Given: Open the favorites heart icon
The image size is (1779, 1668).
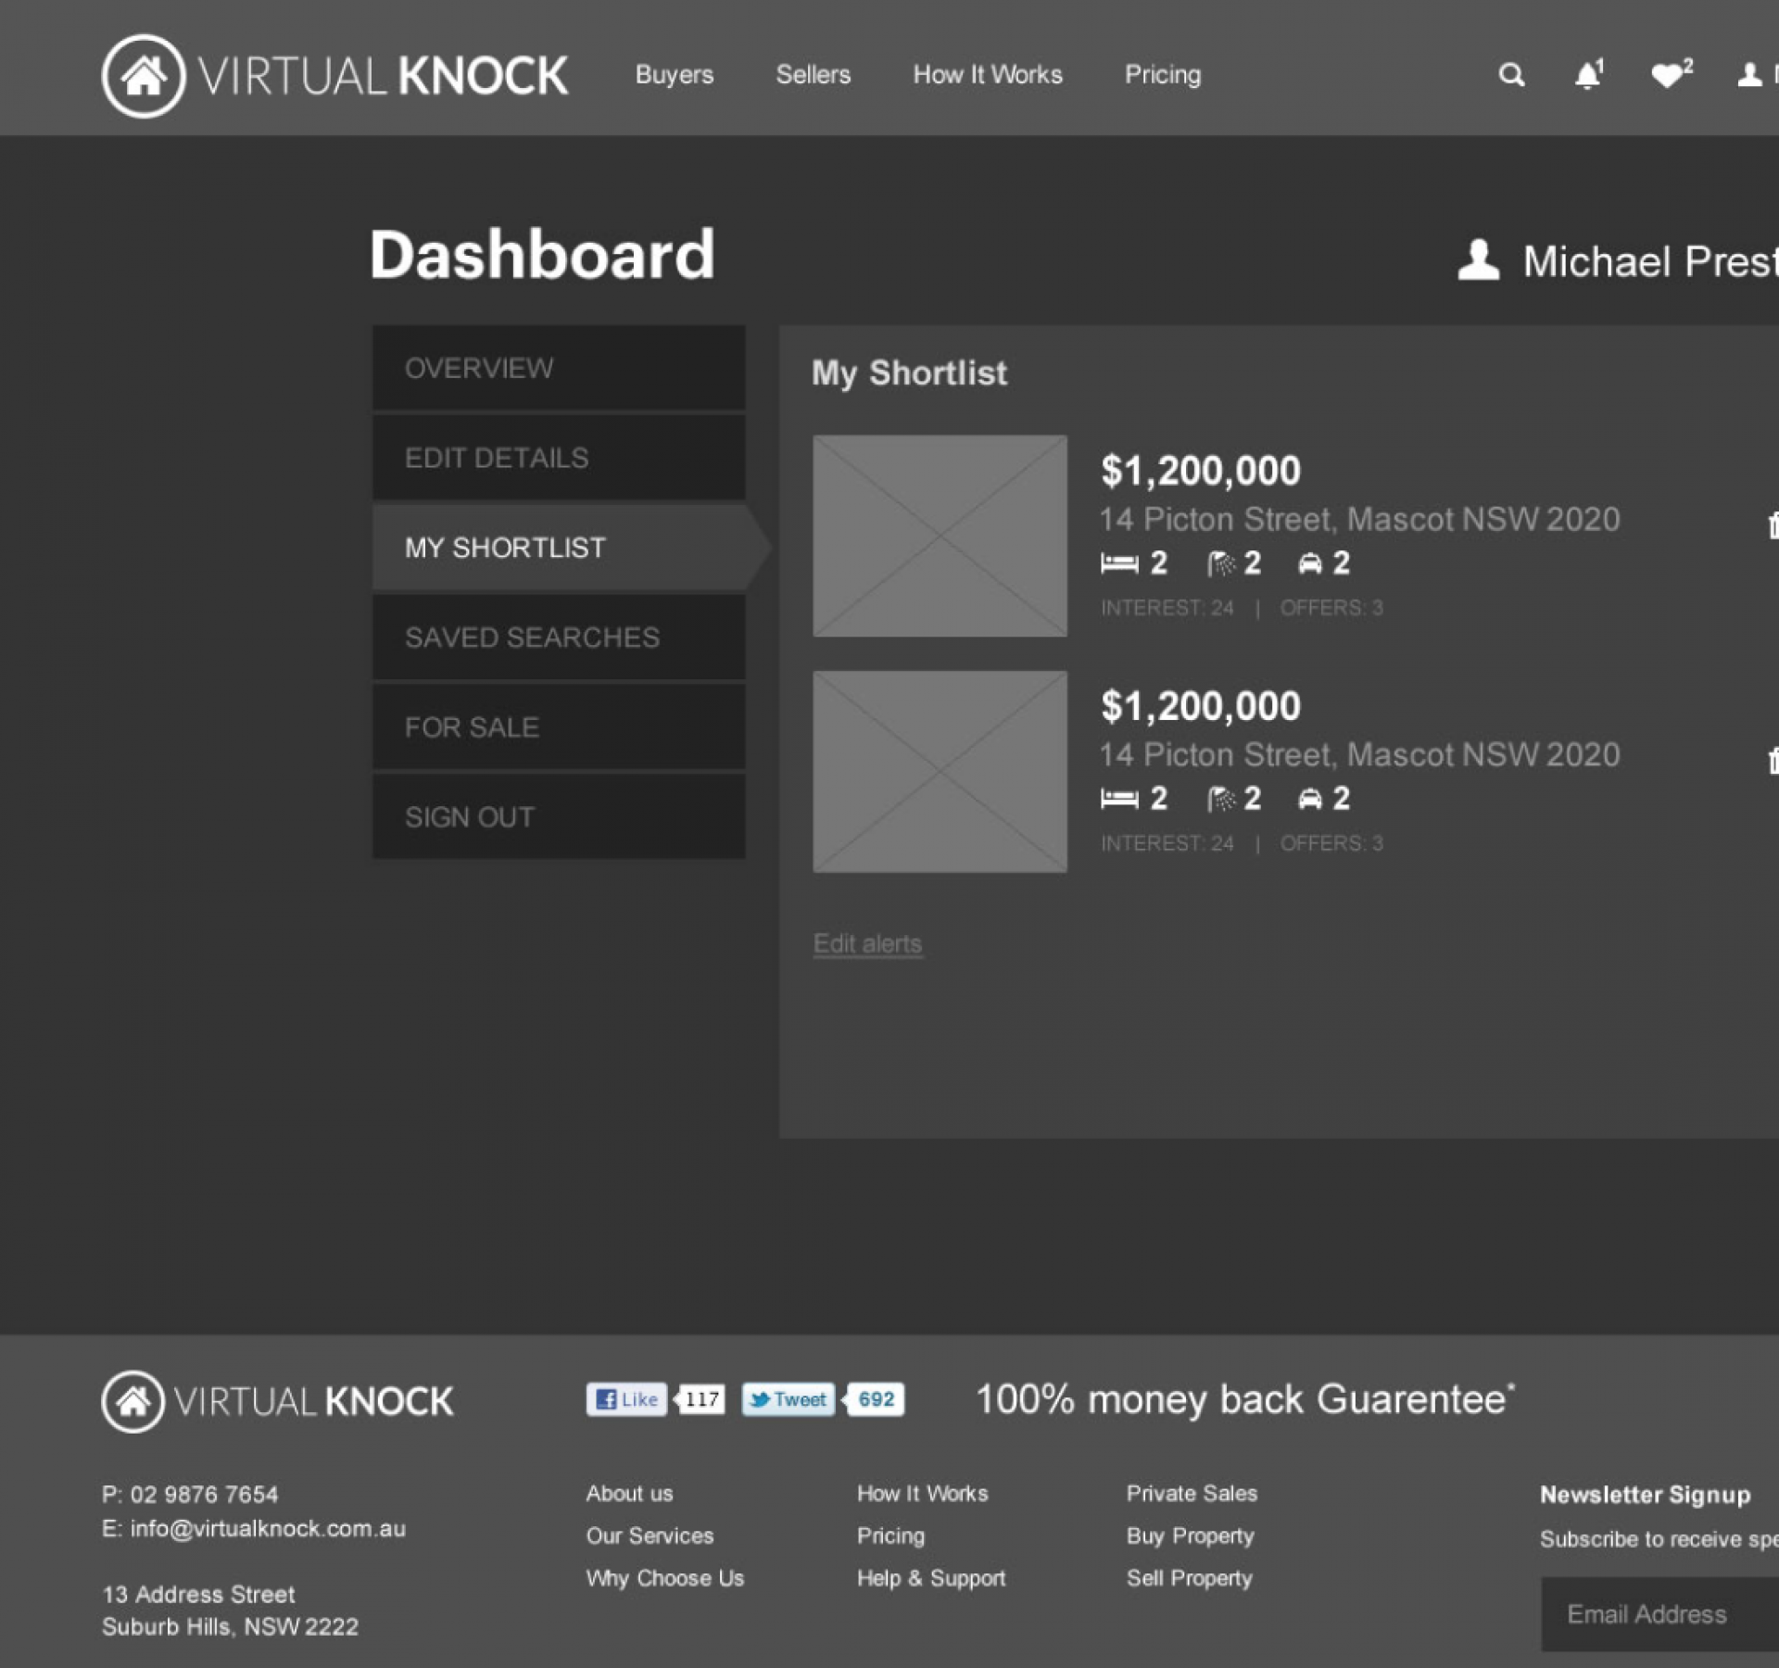Looking at the screenshot, I should pyautogui.click(x=1668, y=75).
